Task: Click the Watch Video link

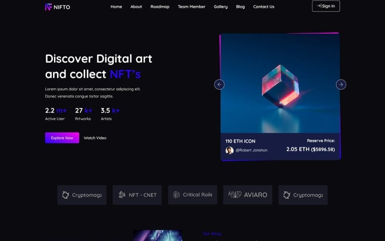Action: coord(95,138)
